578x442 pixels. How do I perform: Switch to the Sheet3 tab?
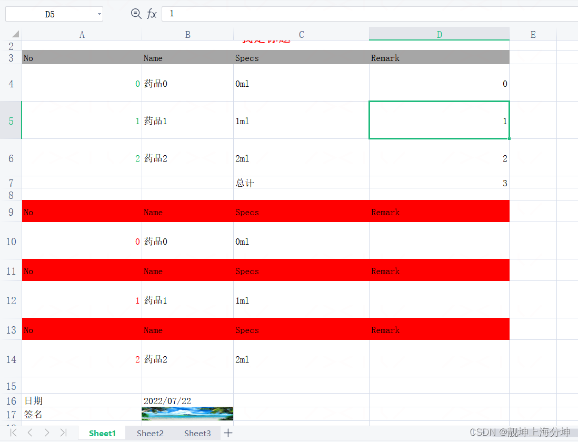pos(197,433)
